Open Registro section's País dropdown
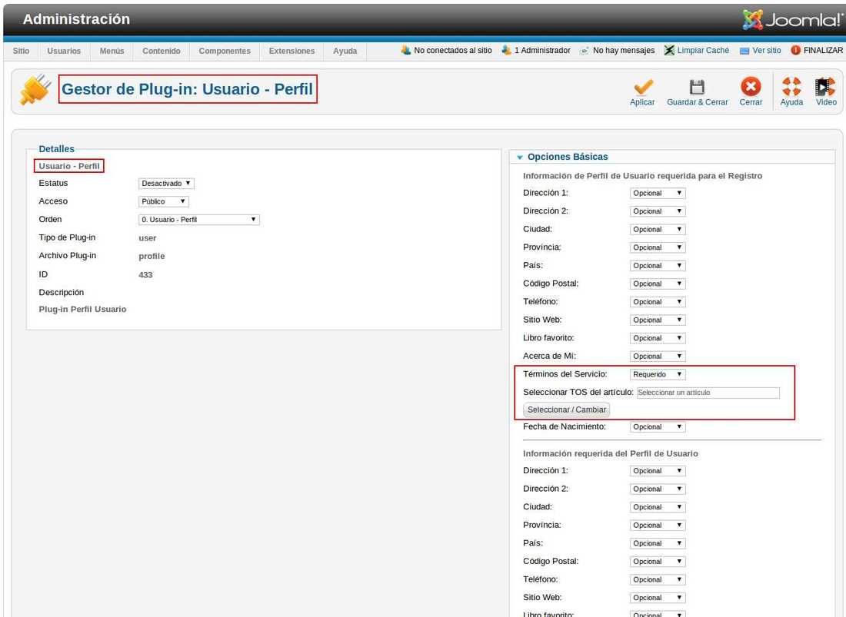 point(658,266)
